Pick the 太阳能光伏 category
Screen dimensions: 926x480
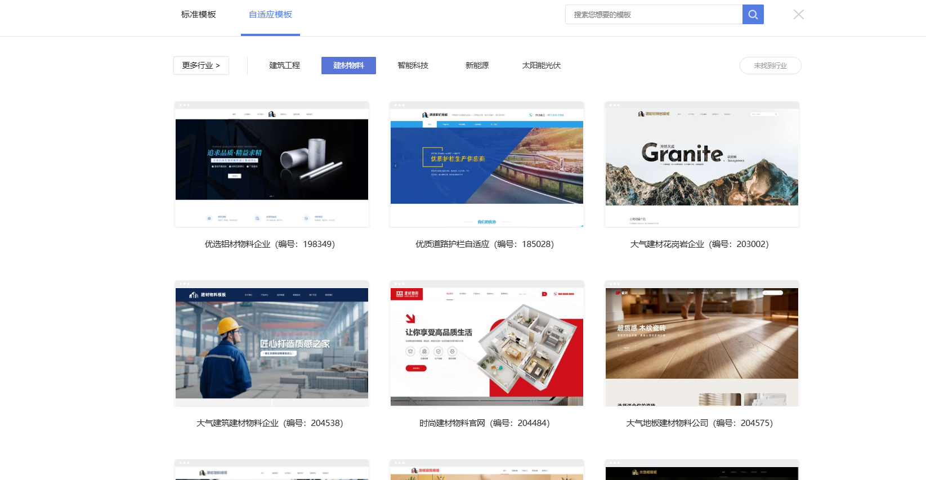pos(541,65)
